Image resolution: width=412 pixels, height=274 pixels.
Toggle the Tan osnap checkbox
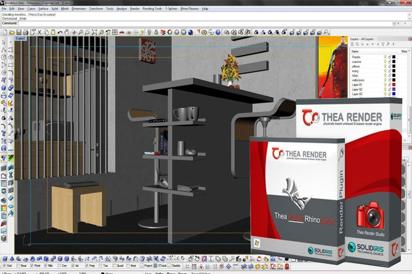point(100,266)
